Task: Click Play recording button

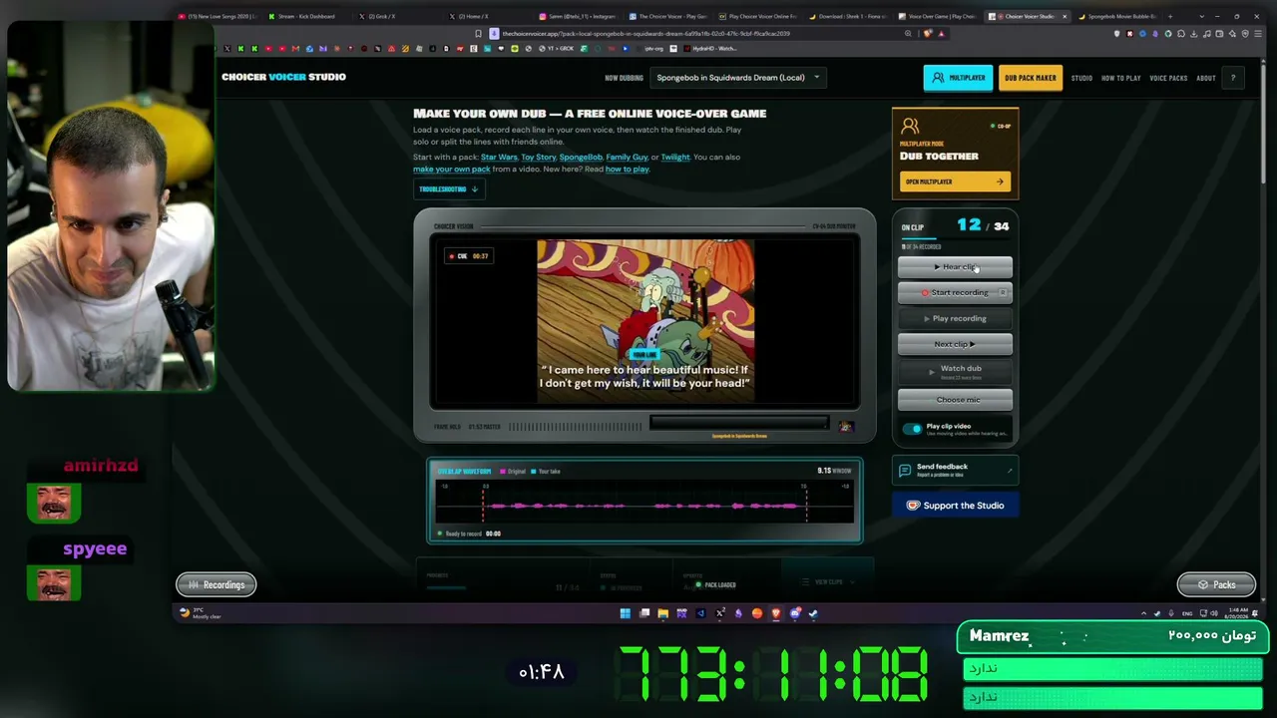Action: click(x=955, y=319)
